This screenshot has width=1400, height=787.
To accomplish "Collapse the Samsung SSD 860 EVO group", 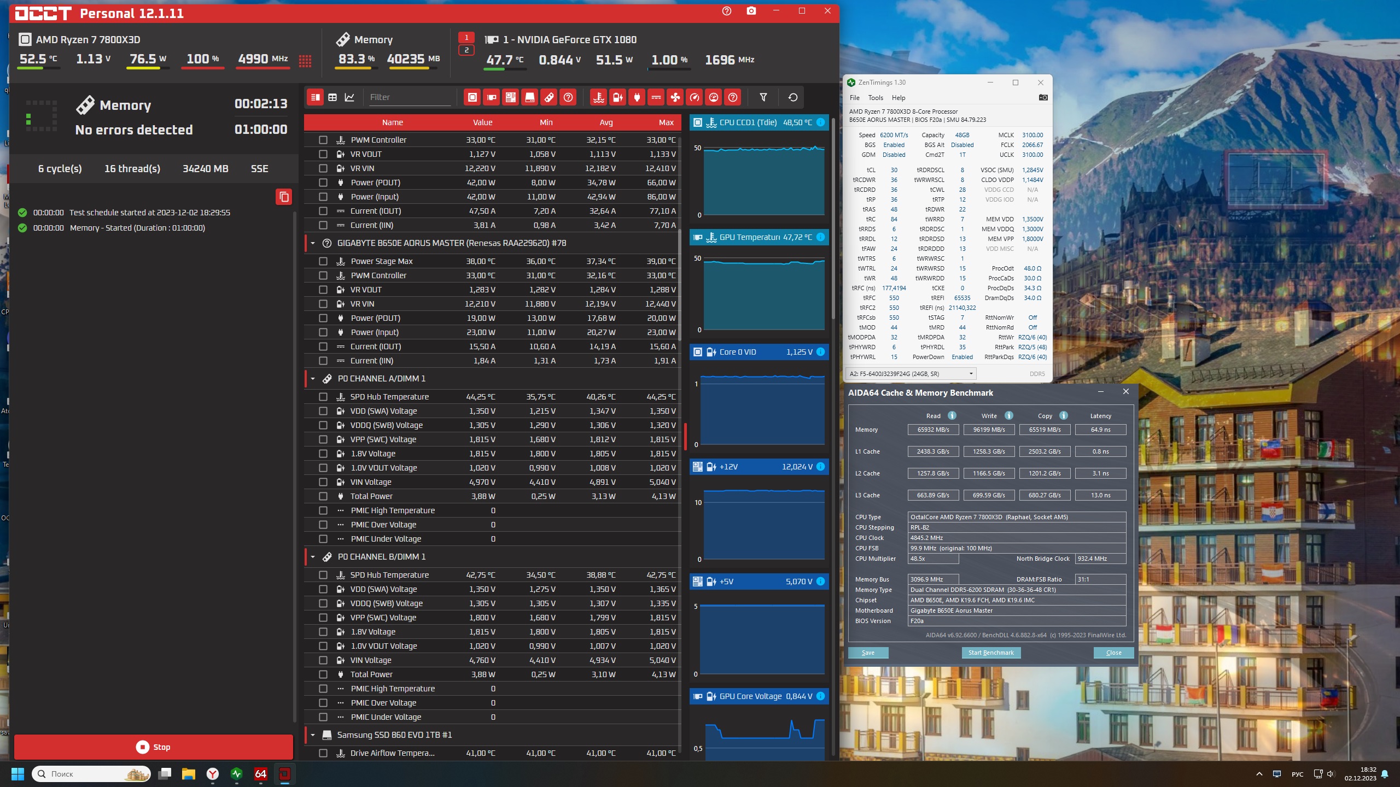I will point(313,735).
